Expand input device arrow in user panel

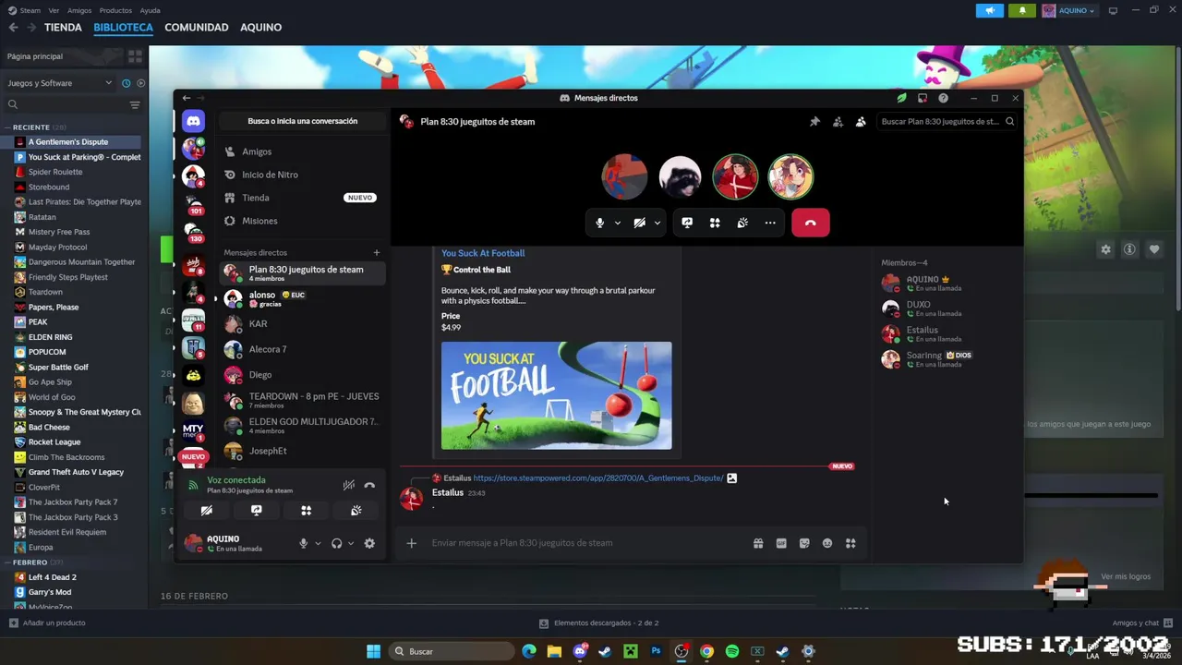(318, 543)
